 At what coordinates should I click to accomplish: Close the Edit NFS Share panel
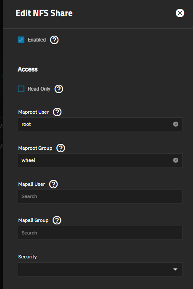click(x=180, y=13)
